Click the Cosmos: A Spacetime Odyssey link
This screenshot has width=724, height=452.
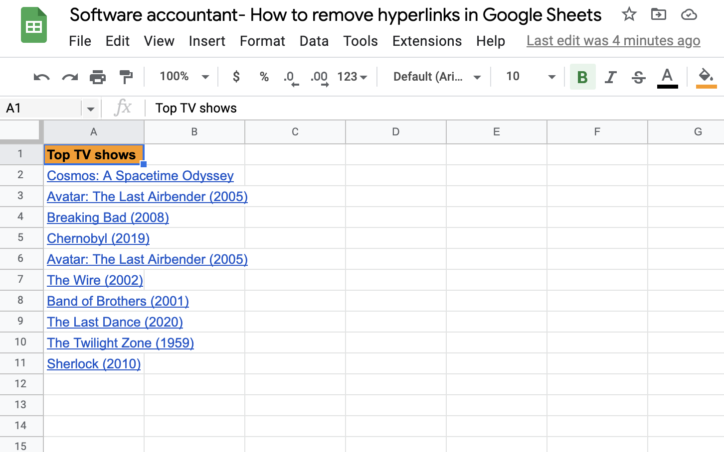(x=140, y=176)
